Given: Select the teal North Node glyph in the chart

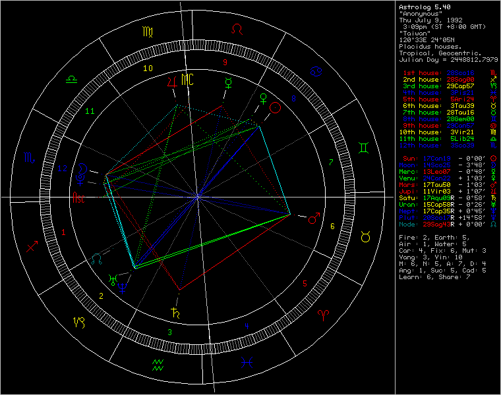Looking at the screenshot, I should coord(96,259).
